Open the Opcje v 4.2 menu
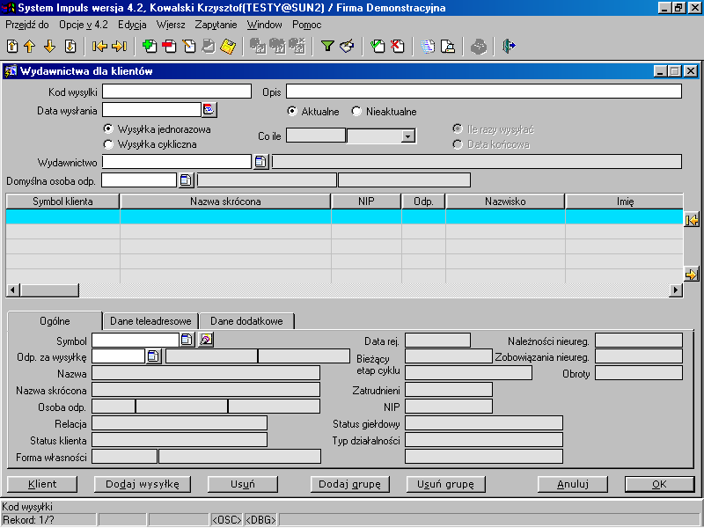Viewport: 704px width, 528px height. pos(84,25)
